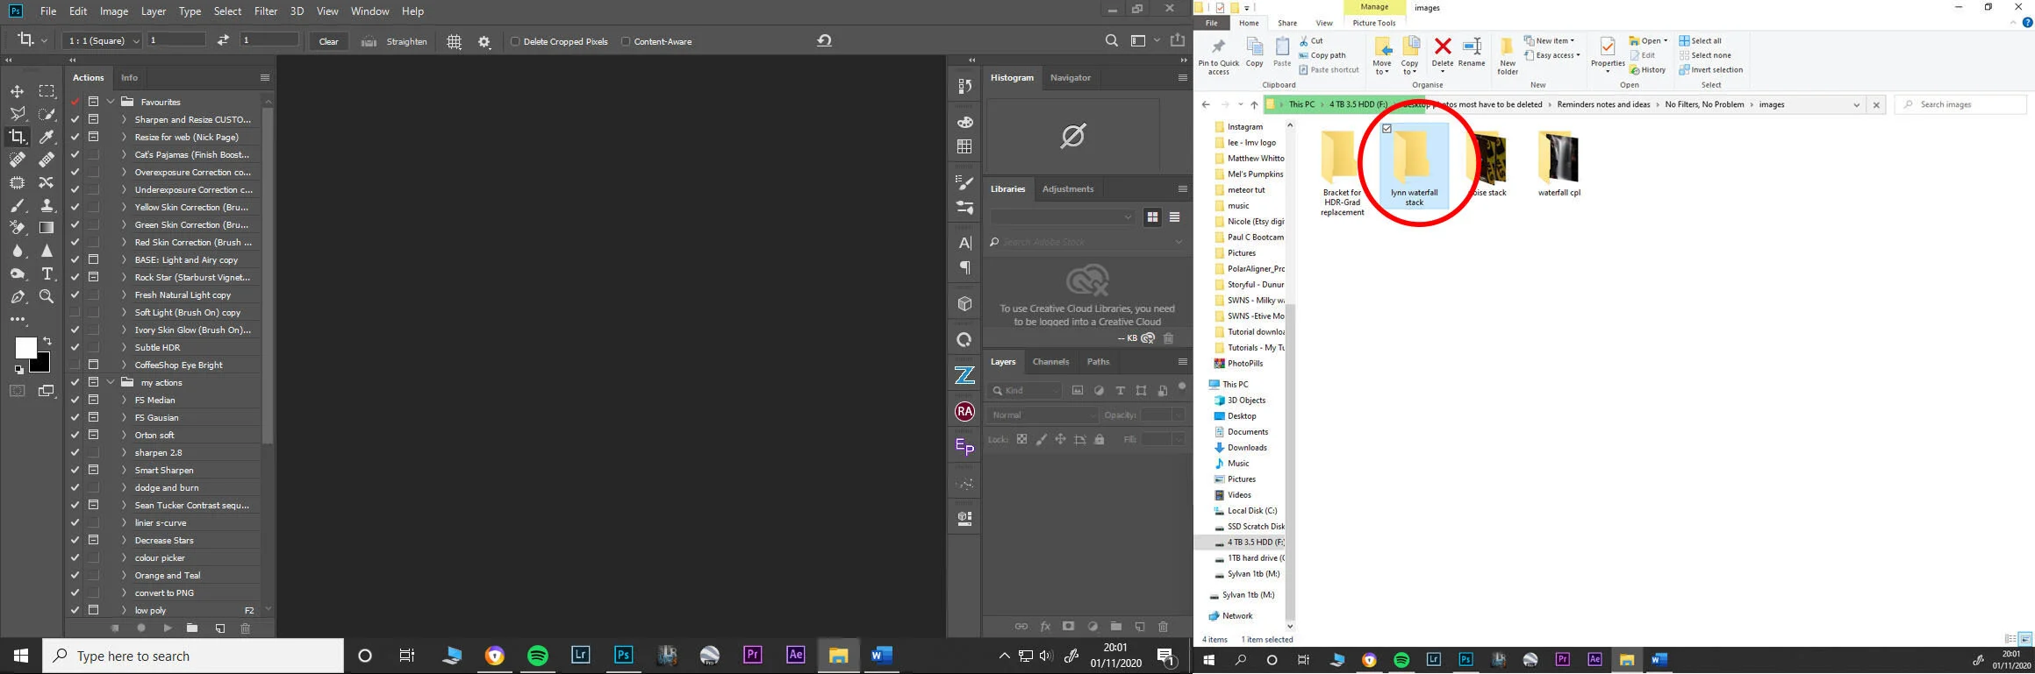
Task: Open the 3D cube panel icon
Action: 964,303
